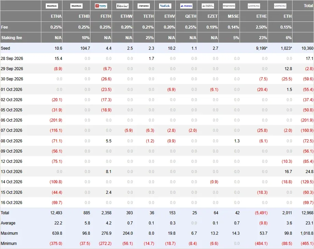Viewport: 314px width, 249px height.
Task: Click the "FETH" ticker header
Action: tap(106, 16)
